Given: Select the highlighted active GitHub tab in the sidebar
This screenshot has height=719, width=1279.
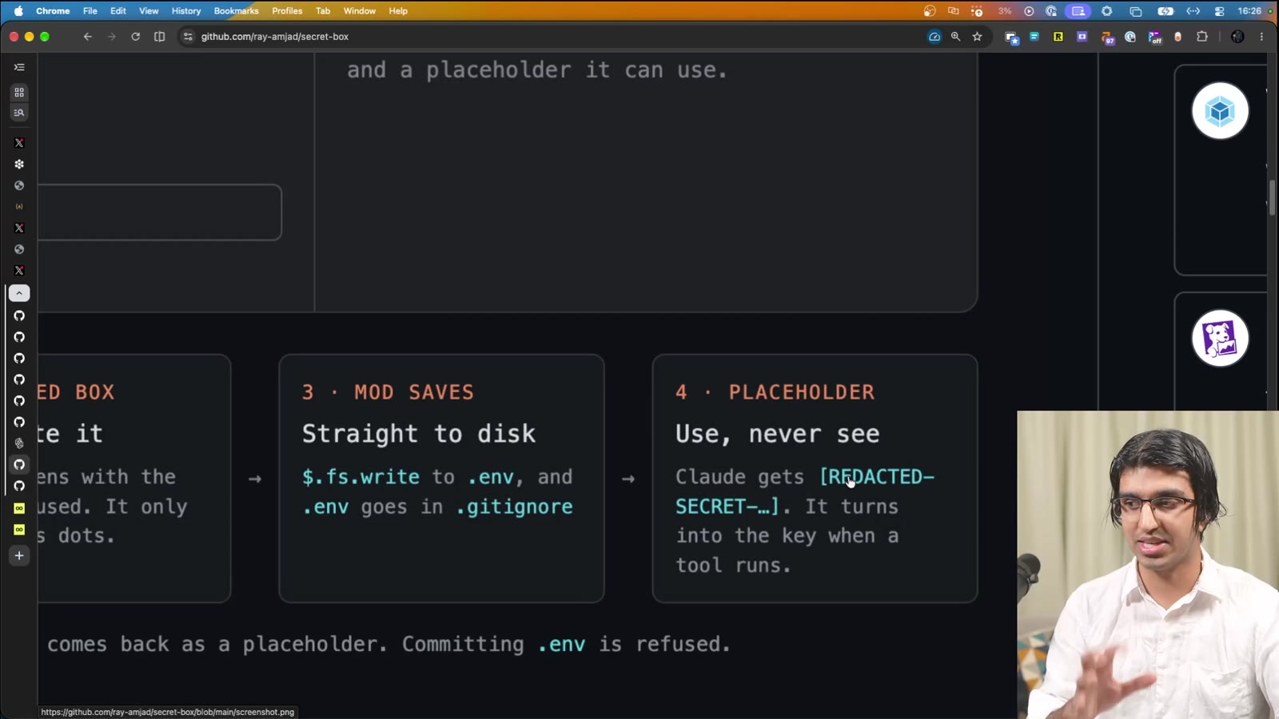Looking at the screenshot, I should [x=19, y=464].
